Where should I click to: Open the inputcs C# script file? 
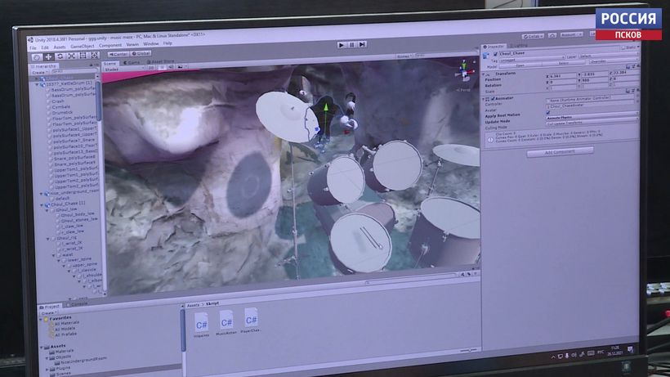(201, 325)
